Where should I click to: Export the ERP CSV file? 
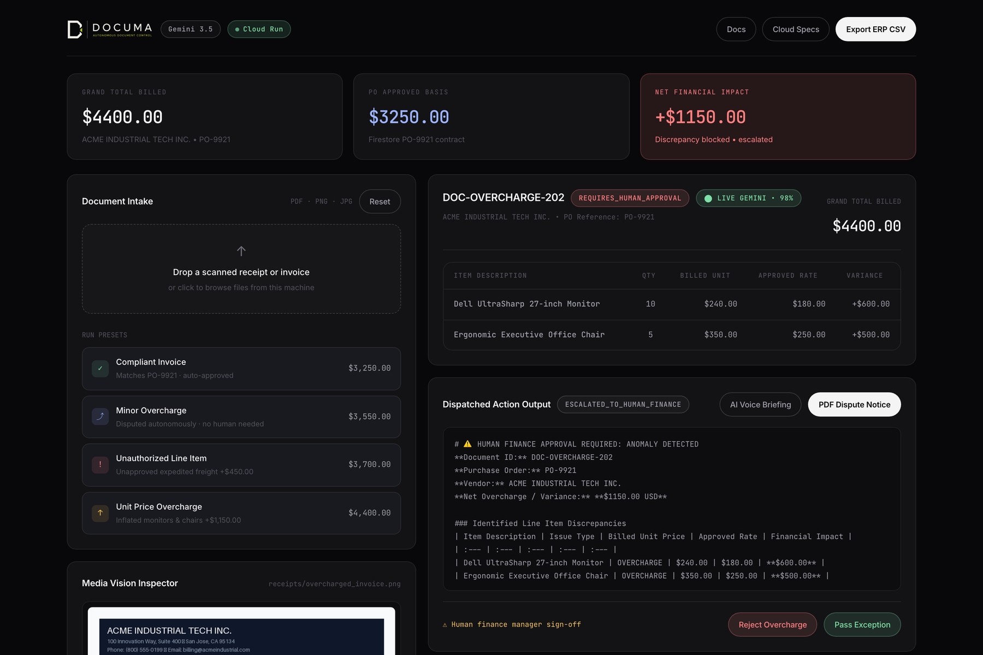point(875,29)
